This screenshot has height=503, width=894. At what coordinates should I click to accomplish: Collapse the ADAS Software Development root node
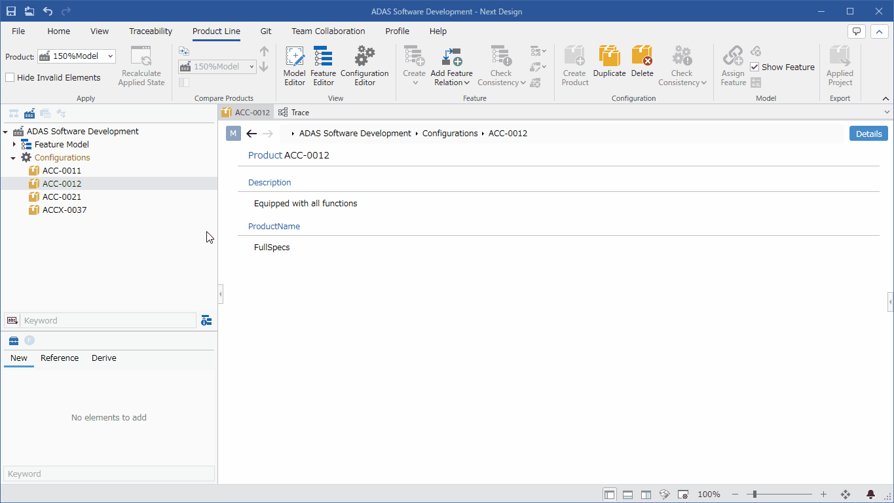(5, 132)
